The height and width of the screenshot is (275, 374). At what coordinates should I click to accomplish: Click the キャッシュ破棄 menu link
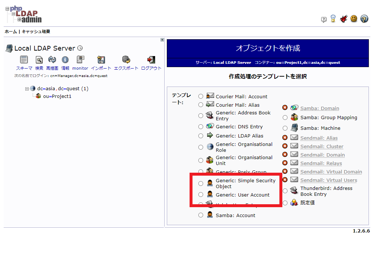36,32
